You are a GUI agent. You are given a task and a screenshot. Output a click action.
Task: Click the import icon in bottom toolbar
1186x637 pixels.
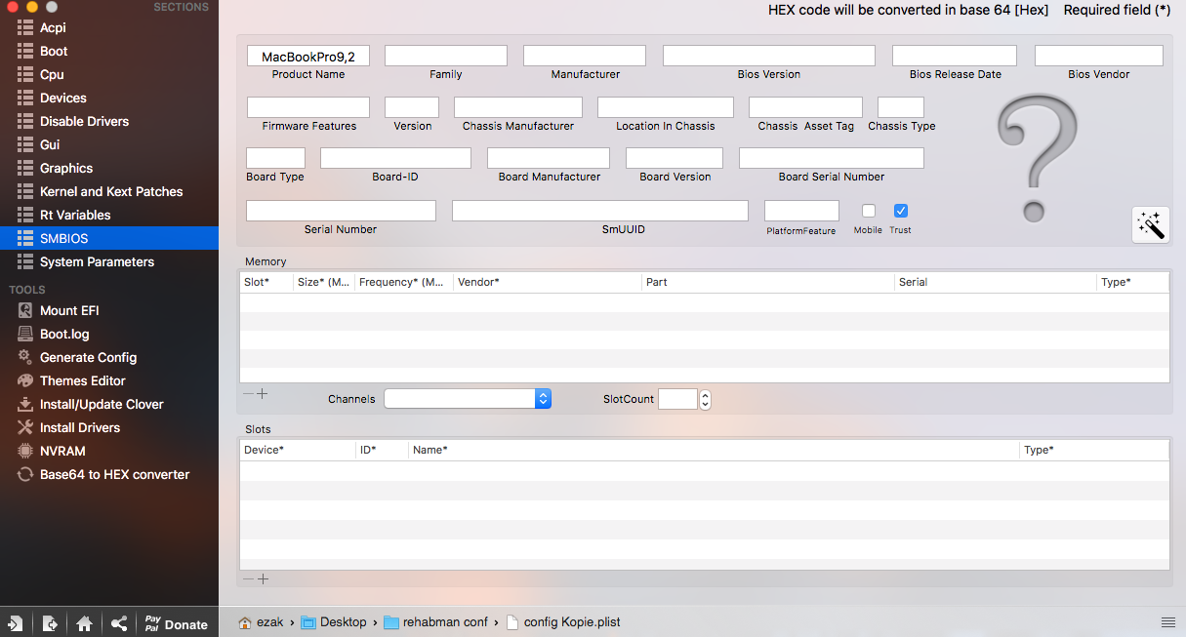16,623
